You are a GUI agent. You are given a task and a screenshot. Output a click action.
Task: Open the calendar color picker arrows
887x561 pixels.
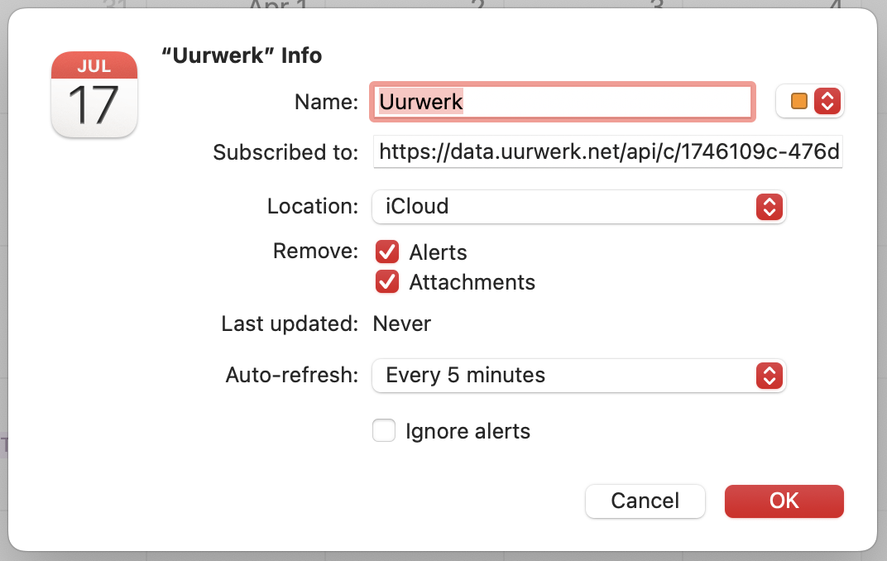(x=827, y=102)
